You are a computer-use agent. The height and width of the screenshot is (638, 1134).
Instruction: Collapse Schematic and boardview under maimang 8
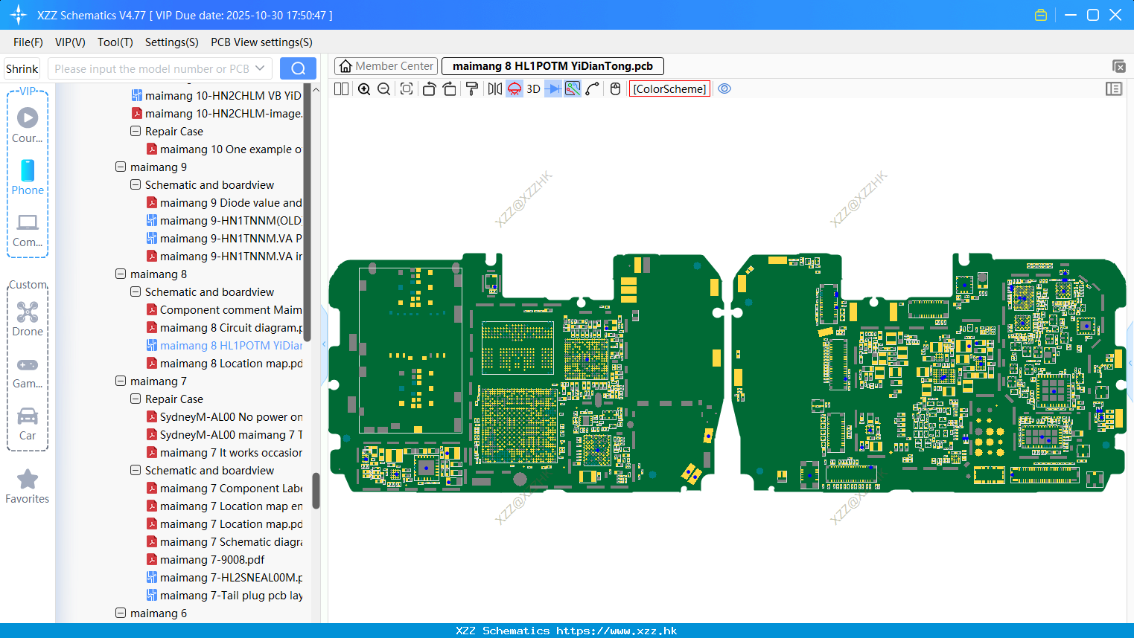click(136, 292)
